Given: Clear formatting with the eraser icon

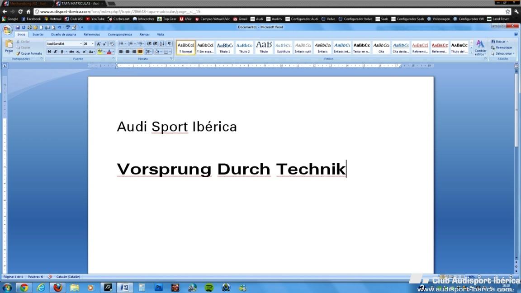Looking at the screenshot, I should 112,43.
